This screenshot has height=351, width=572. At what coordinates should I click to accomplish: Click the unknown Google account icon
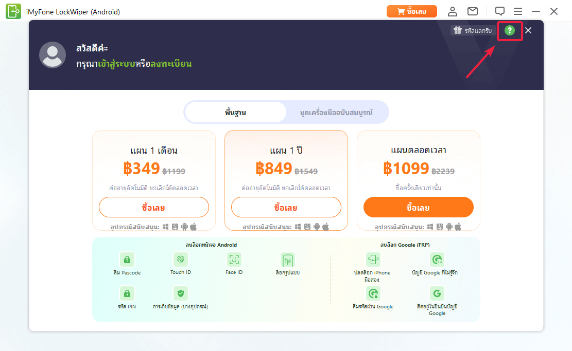(437, 260)
